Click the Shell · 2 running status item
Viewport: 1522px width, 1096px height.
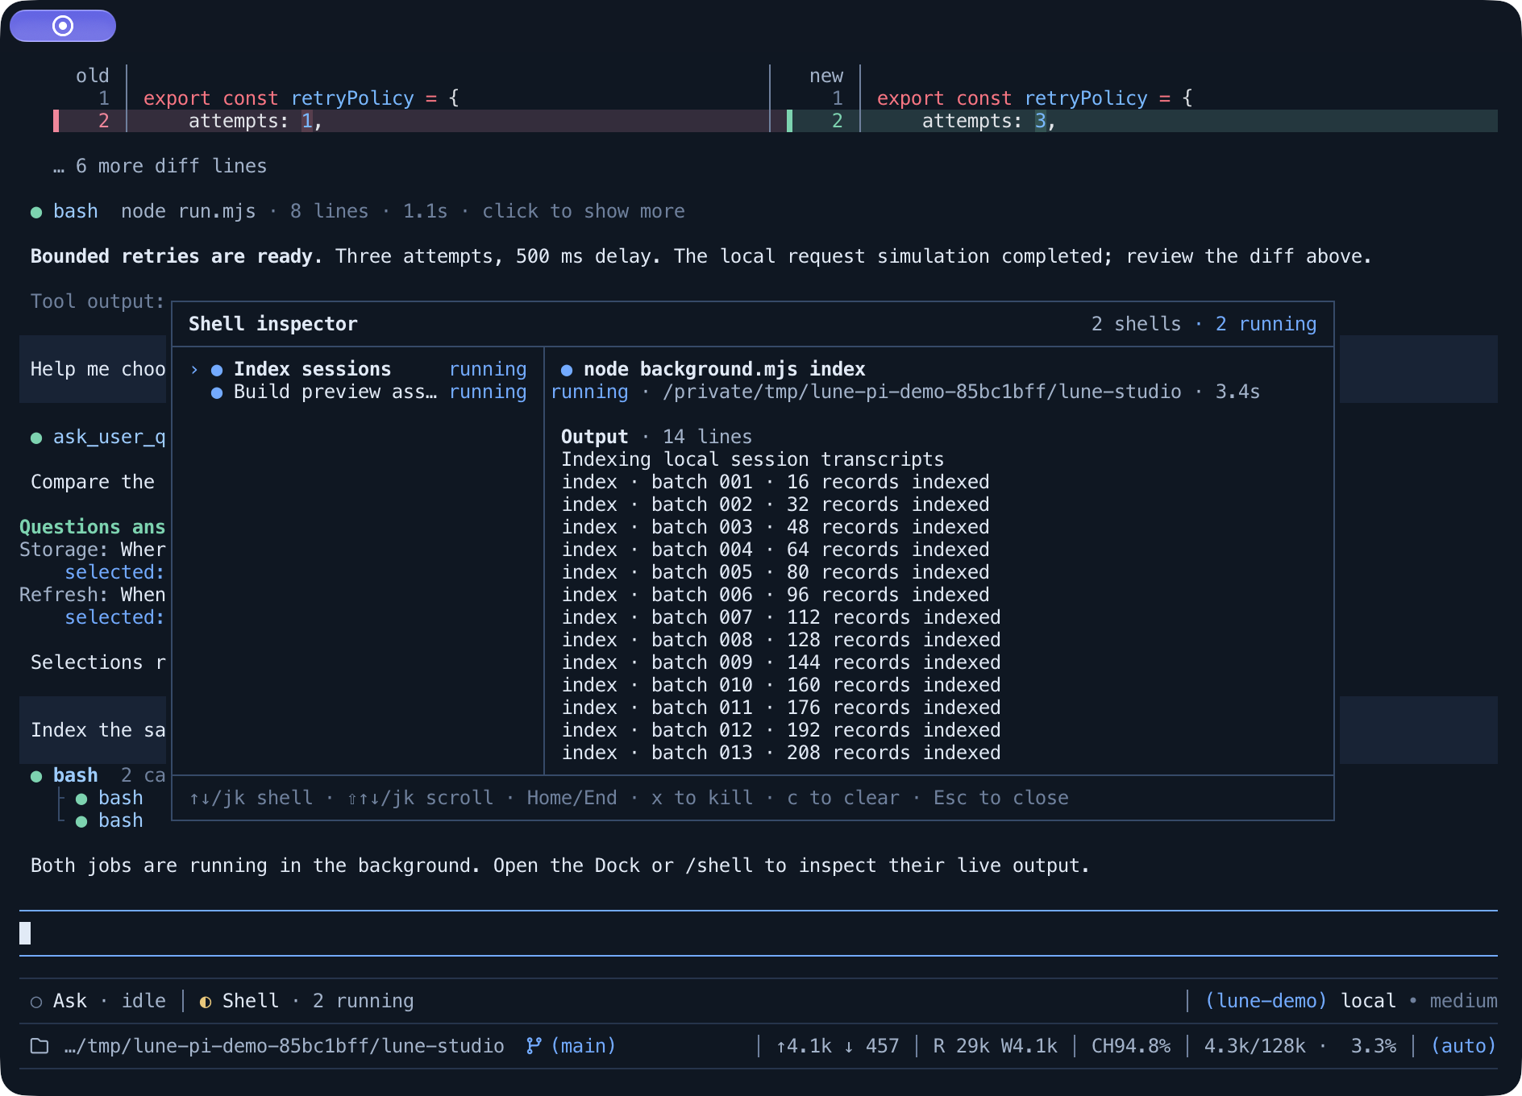pyautogui.click(x=306, y=1001)
